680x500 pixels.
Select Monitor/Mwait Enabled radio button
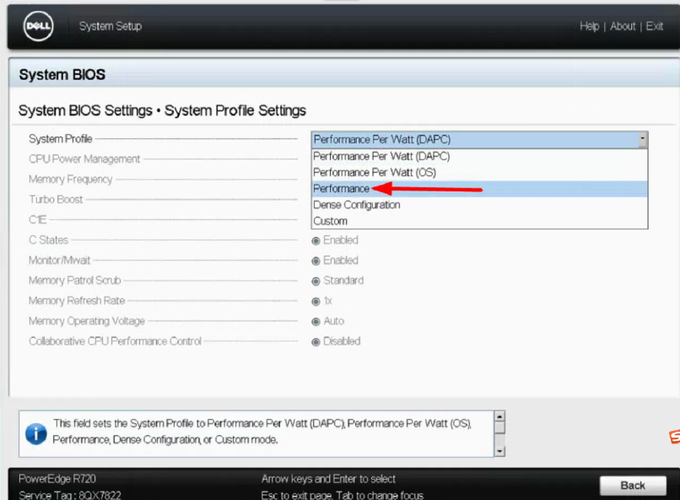click(x=316, y=261)
